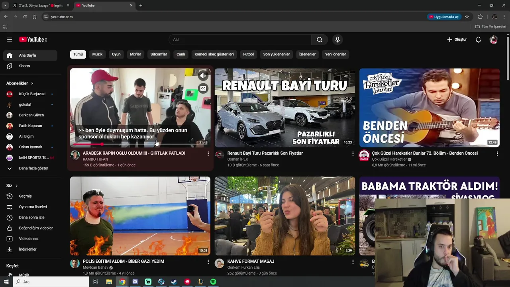Expand the Siz section chevron

[16, 186]
